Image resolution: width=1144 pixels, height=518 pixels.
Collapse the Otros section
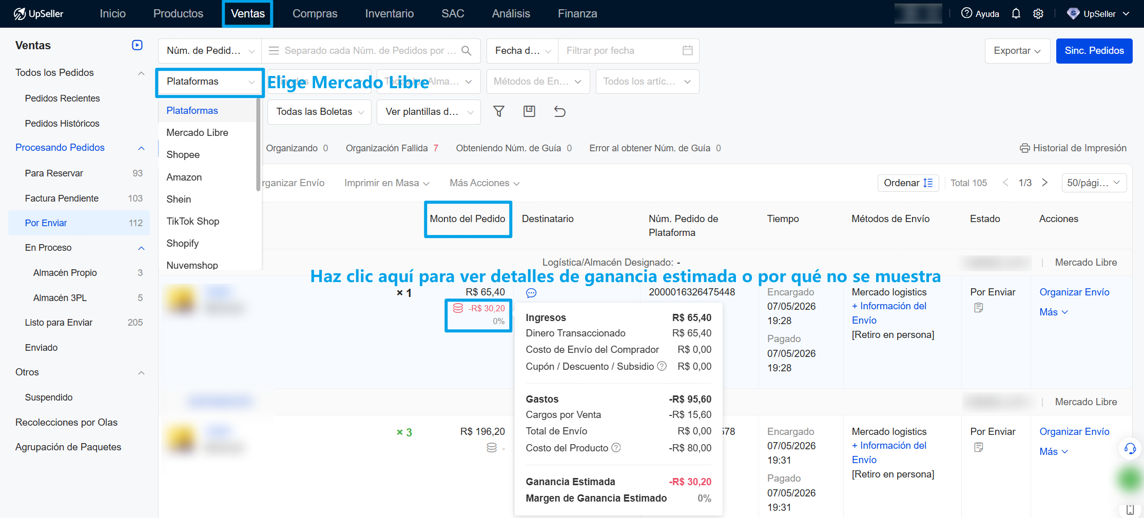tap(141, 373)
